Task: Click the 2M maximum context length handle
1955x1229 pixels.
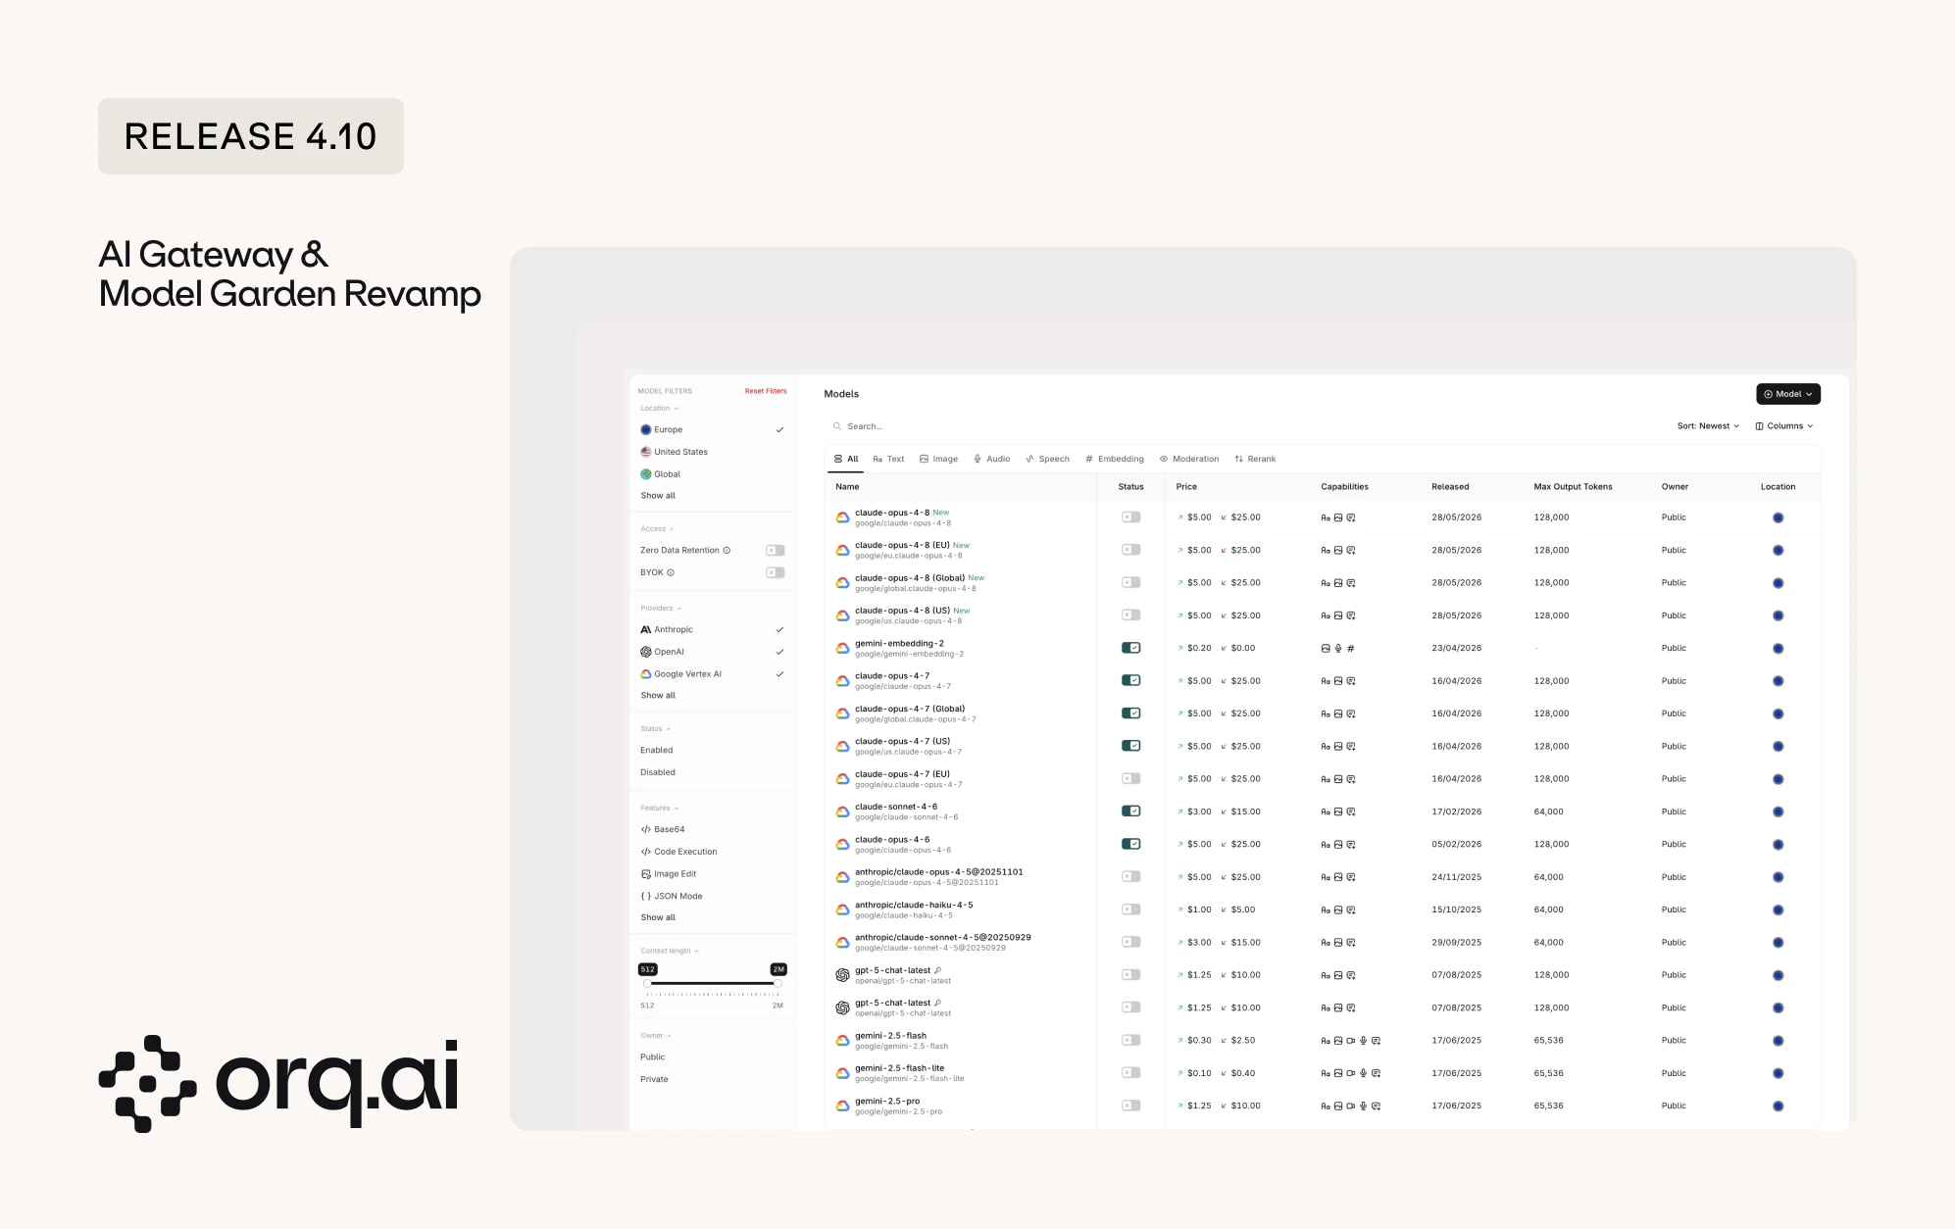Action: coord(778,983)
